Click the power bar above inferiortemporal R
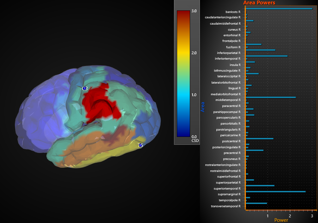Image resolution: width=318 pixels, height=223 pixels. pyautogui.click(x=267, y=56)
